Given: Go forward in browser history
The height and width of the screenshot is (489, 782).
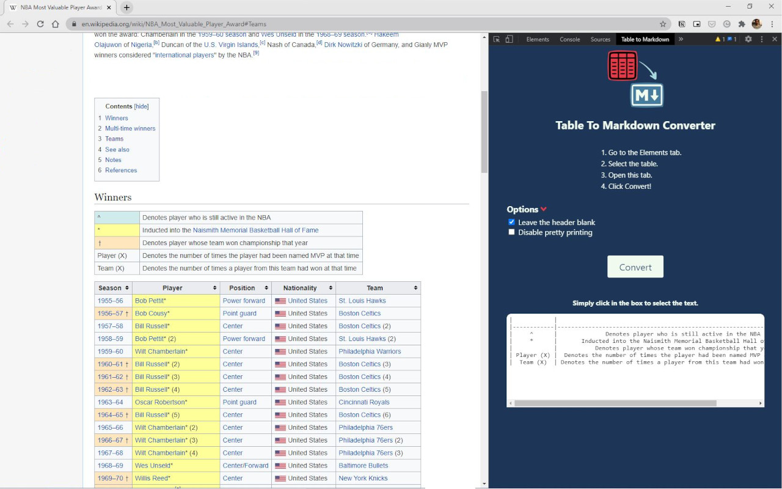Looking at the screenshot, I should click(25, 24).
